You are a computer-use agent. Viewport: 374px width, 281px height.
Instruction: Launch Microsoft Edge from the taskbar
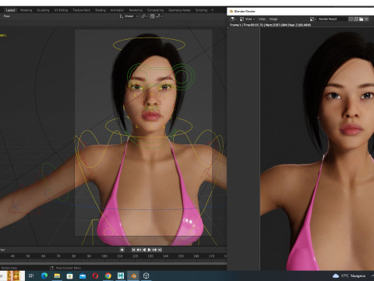[x=44, y=276]
